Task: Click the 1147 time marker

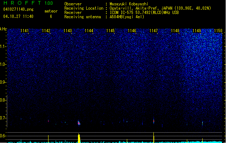Action: coord(154,31)
